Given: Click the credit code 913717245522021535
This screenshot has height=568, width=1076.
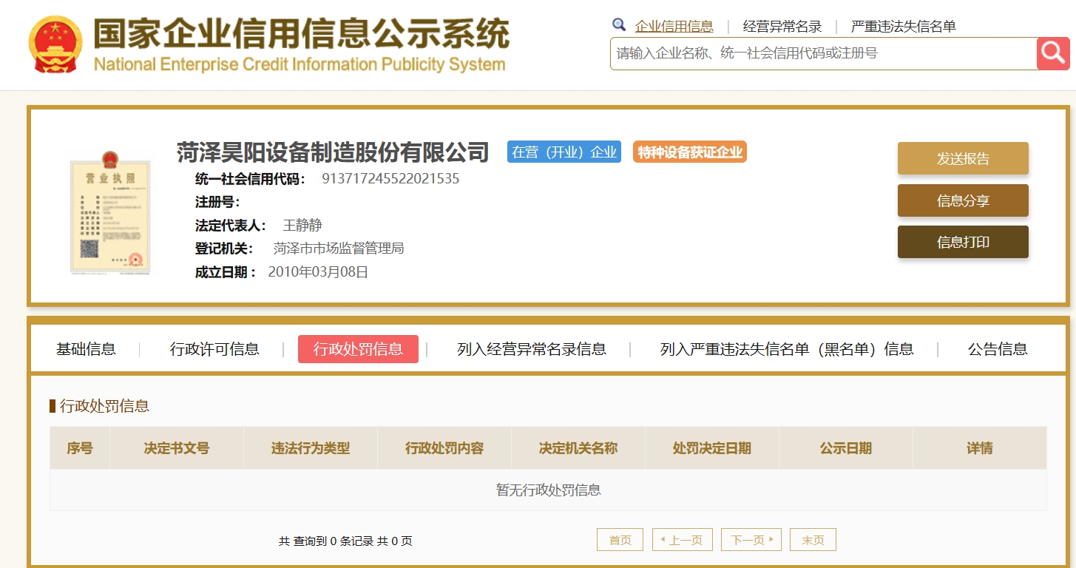Looking at the screenshot, I should [x=390, y=178].
